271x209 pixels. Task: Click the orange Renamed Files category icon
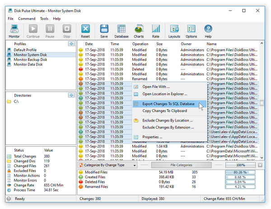81,187
